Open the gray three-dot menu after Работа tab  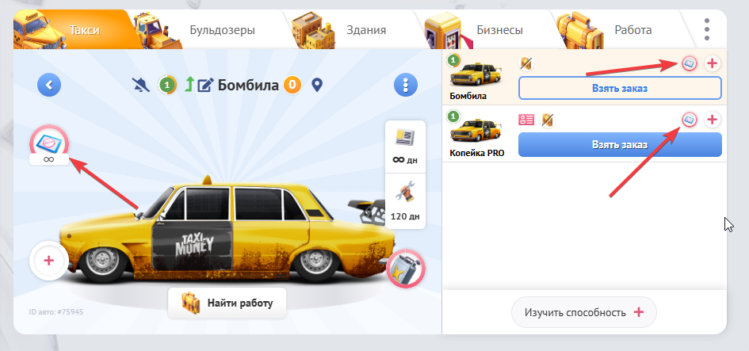[x=707, y=30]
